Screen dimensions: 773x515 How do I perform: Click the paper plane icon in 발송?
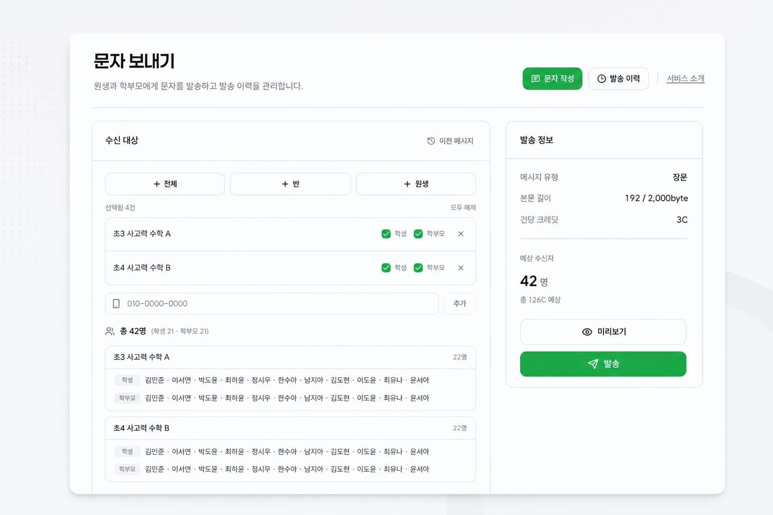click(593, 364)
